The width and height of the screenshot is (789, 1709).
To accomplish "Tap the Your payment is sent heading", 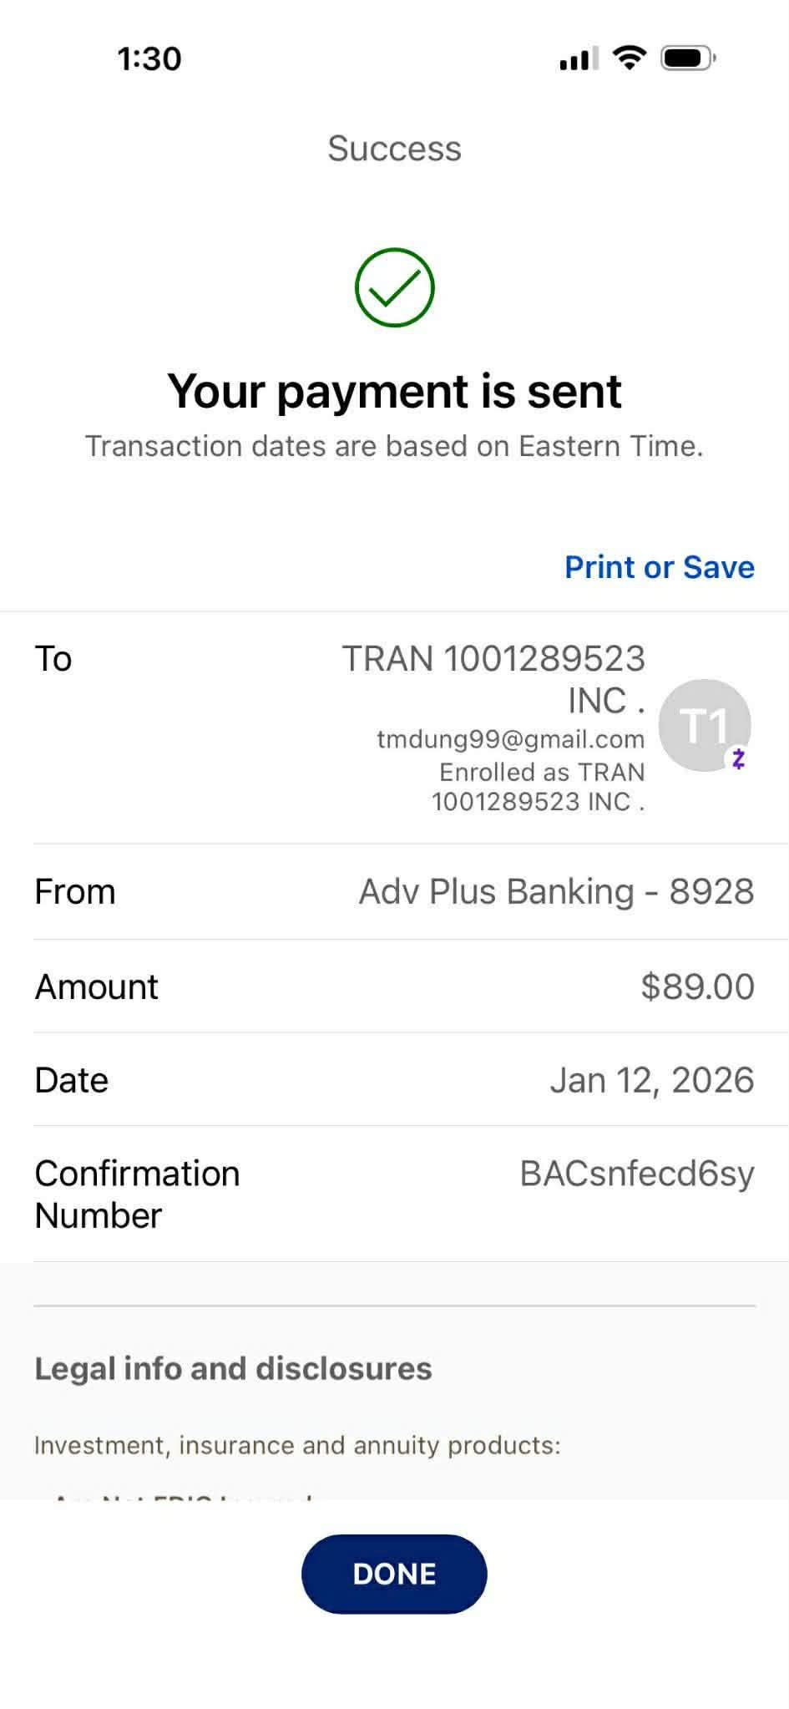I will (394, 391).
